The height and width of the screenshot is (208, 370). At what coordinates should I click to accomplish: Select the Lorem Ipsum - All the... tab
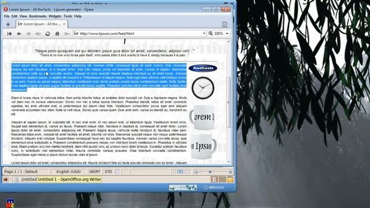[x=42, y=24]
